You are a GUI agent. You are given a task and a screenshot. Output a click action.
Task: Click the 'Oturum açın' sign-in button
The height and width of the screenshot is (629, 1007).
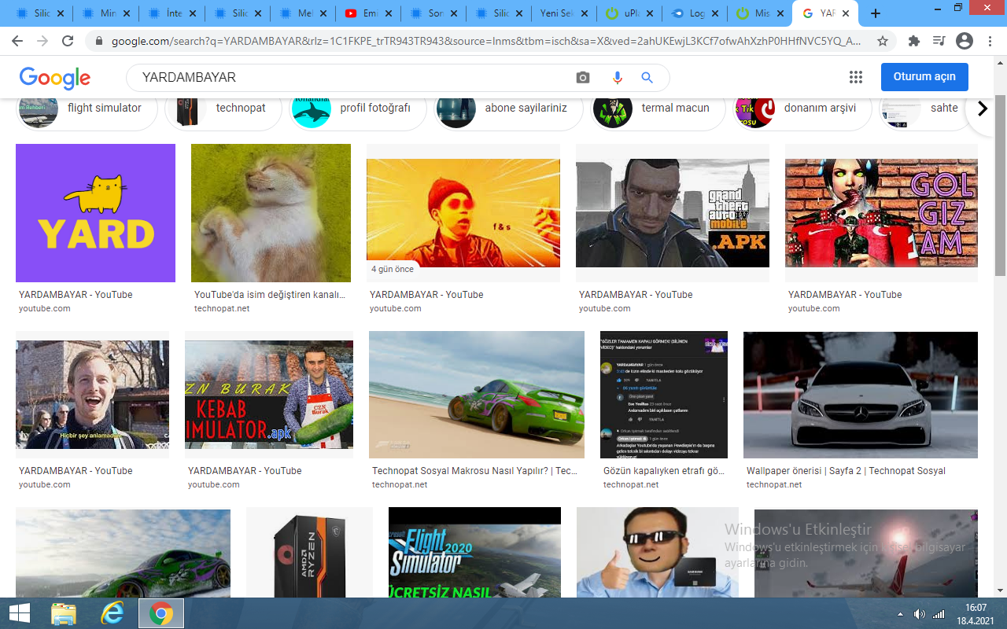click(x=924, y=77)
